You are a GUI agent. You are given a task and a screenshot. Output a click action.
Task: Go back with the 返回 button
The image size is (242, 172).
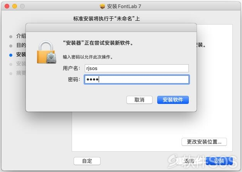189,161
